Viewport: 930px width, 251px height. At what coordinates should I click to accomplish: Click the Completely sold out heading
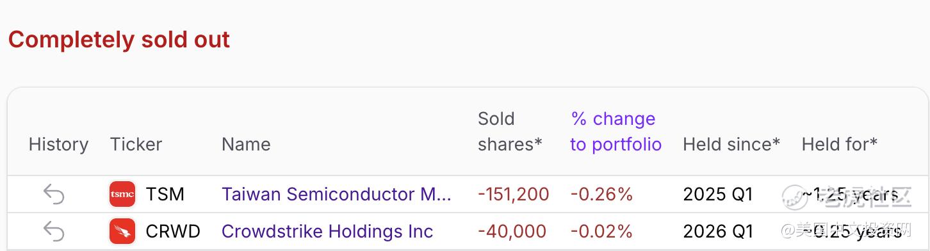pos(119,40)
